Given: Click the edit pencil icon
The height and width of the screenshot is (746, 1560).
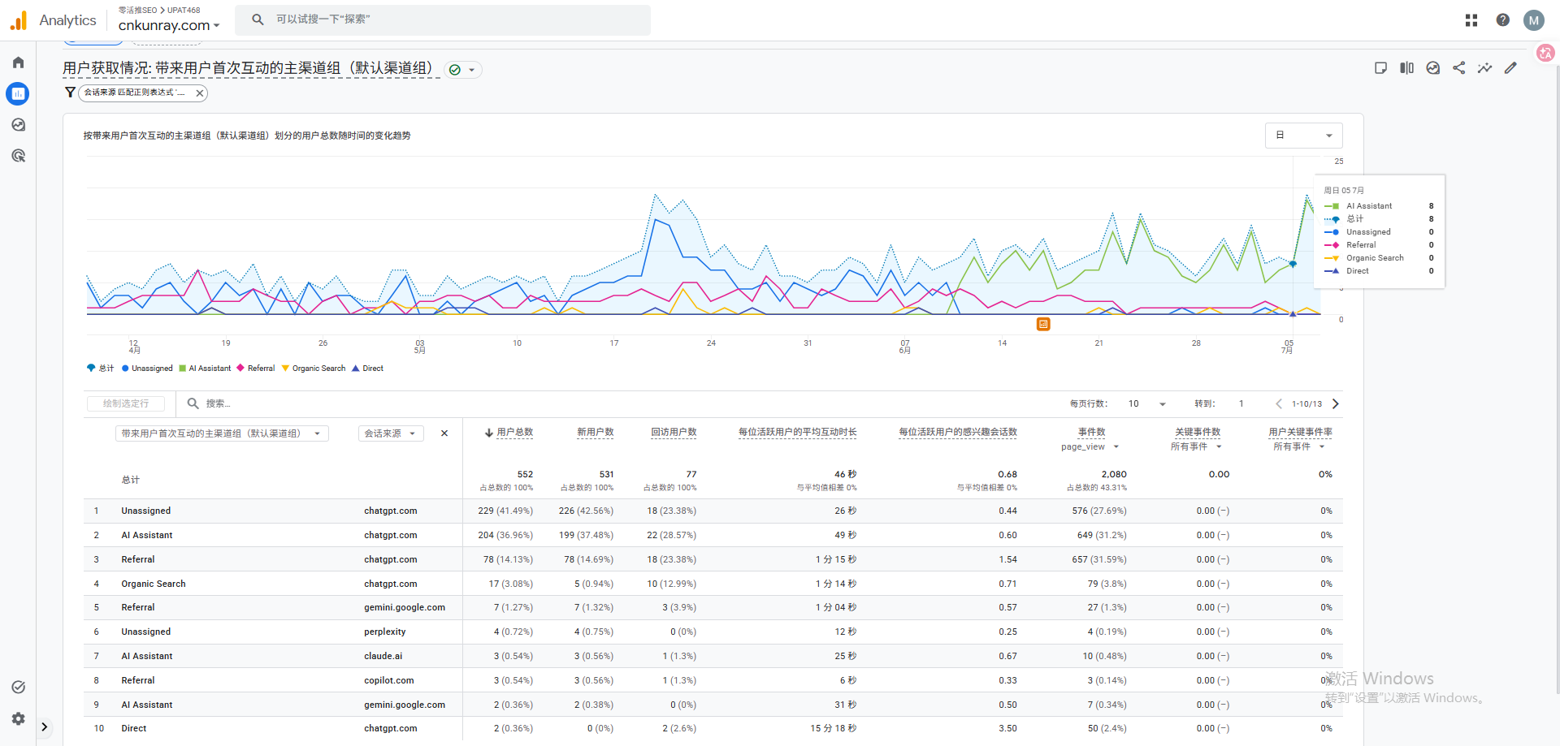Looking at the screenshot, I should click(x=1510, y=68).
